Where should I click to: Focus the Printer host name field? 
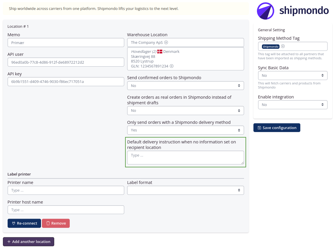[x=66, y=210]
